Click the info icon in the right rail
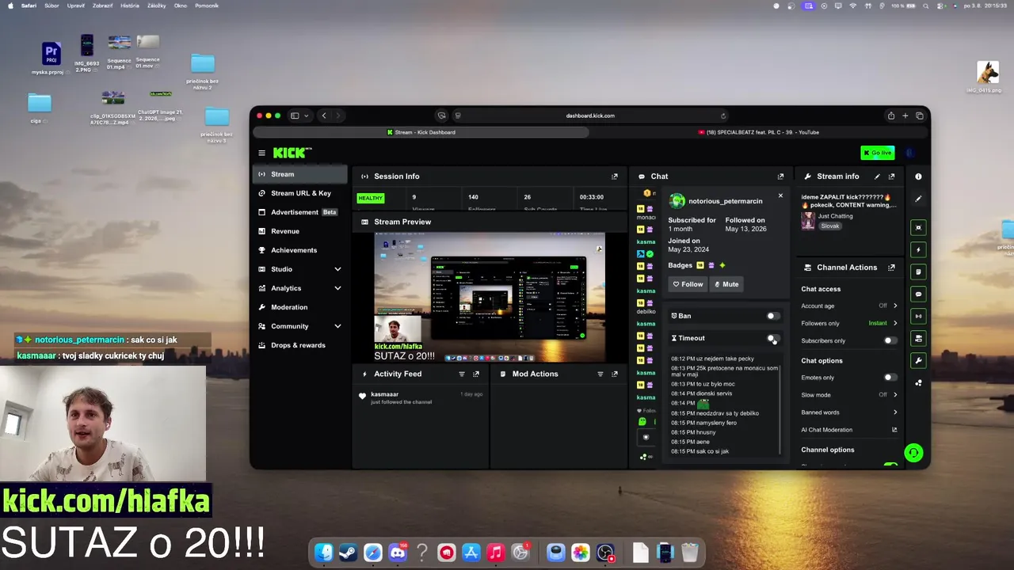The image size is (1014, 570). [x=918, y=177]
